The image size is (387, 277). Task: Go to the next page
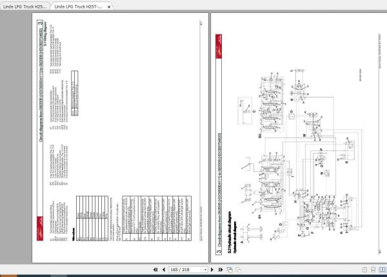point(212,270)
